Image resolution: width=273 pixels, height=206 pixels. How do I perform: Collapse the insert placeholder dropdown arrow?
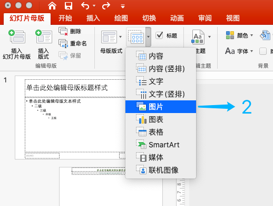click(148, 37)
